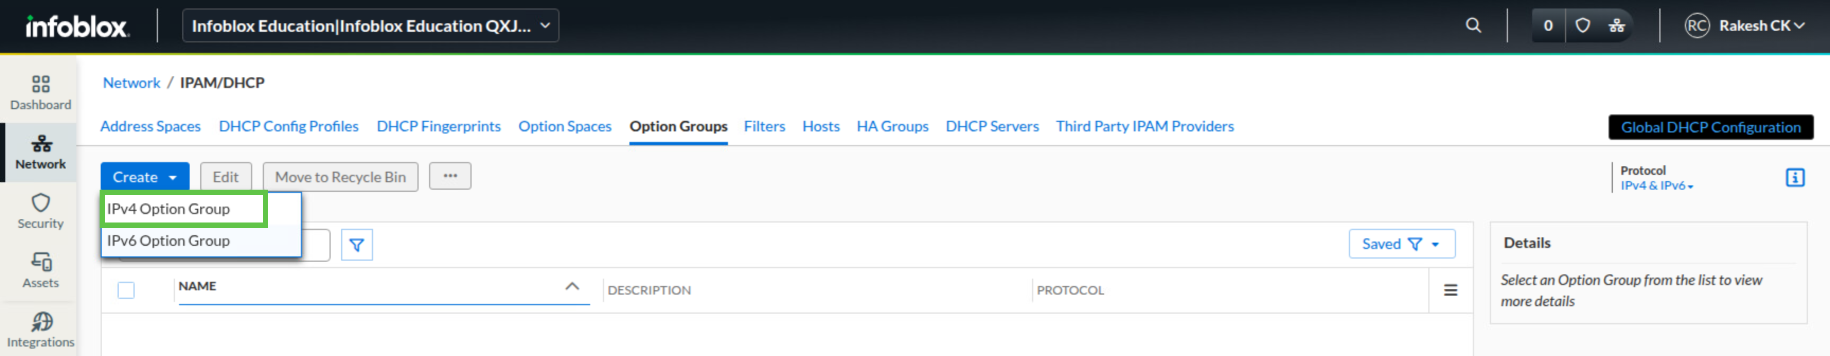Image resolution: width=1830 pixels, height=356 pixels.
Task: Switch to the Address Spaces tab
Action: (150, 127)
